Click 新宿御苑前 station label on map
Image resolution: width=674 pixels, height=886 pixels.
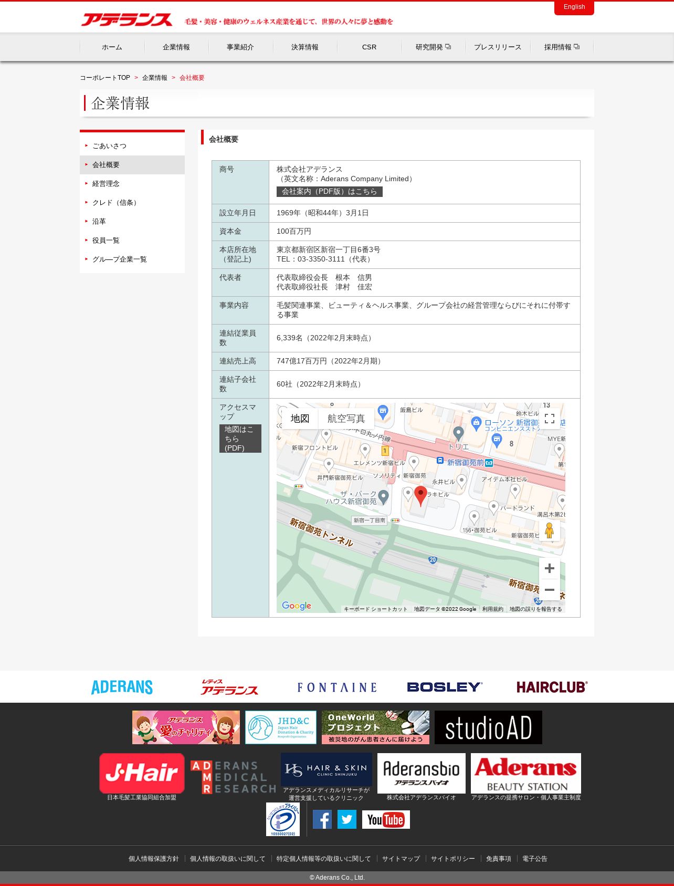[466, 462]
